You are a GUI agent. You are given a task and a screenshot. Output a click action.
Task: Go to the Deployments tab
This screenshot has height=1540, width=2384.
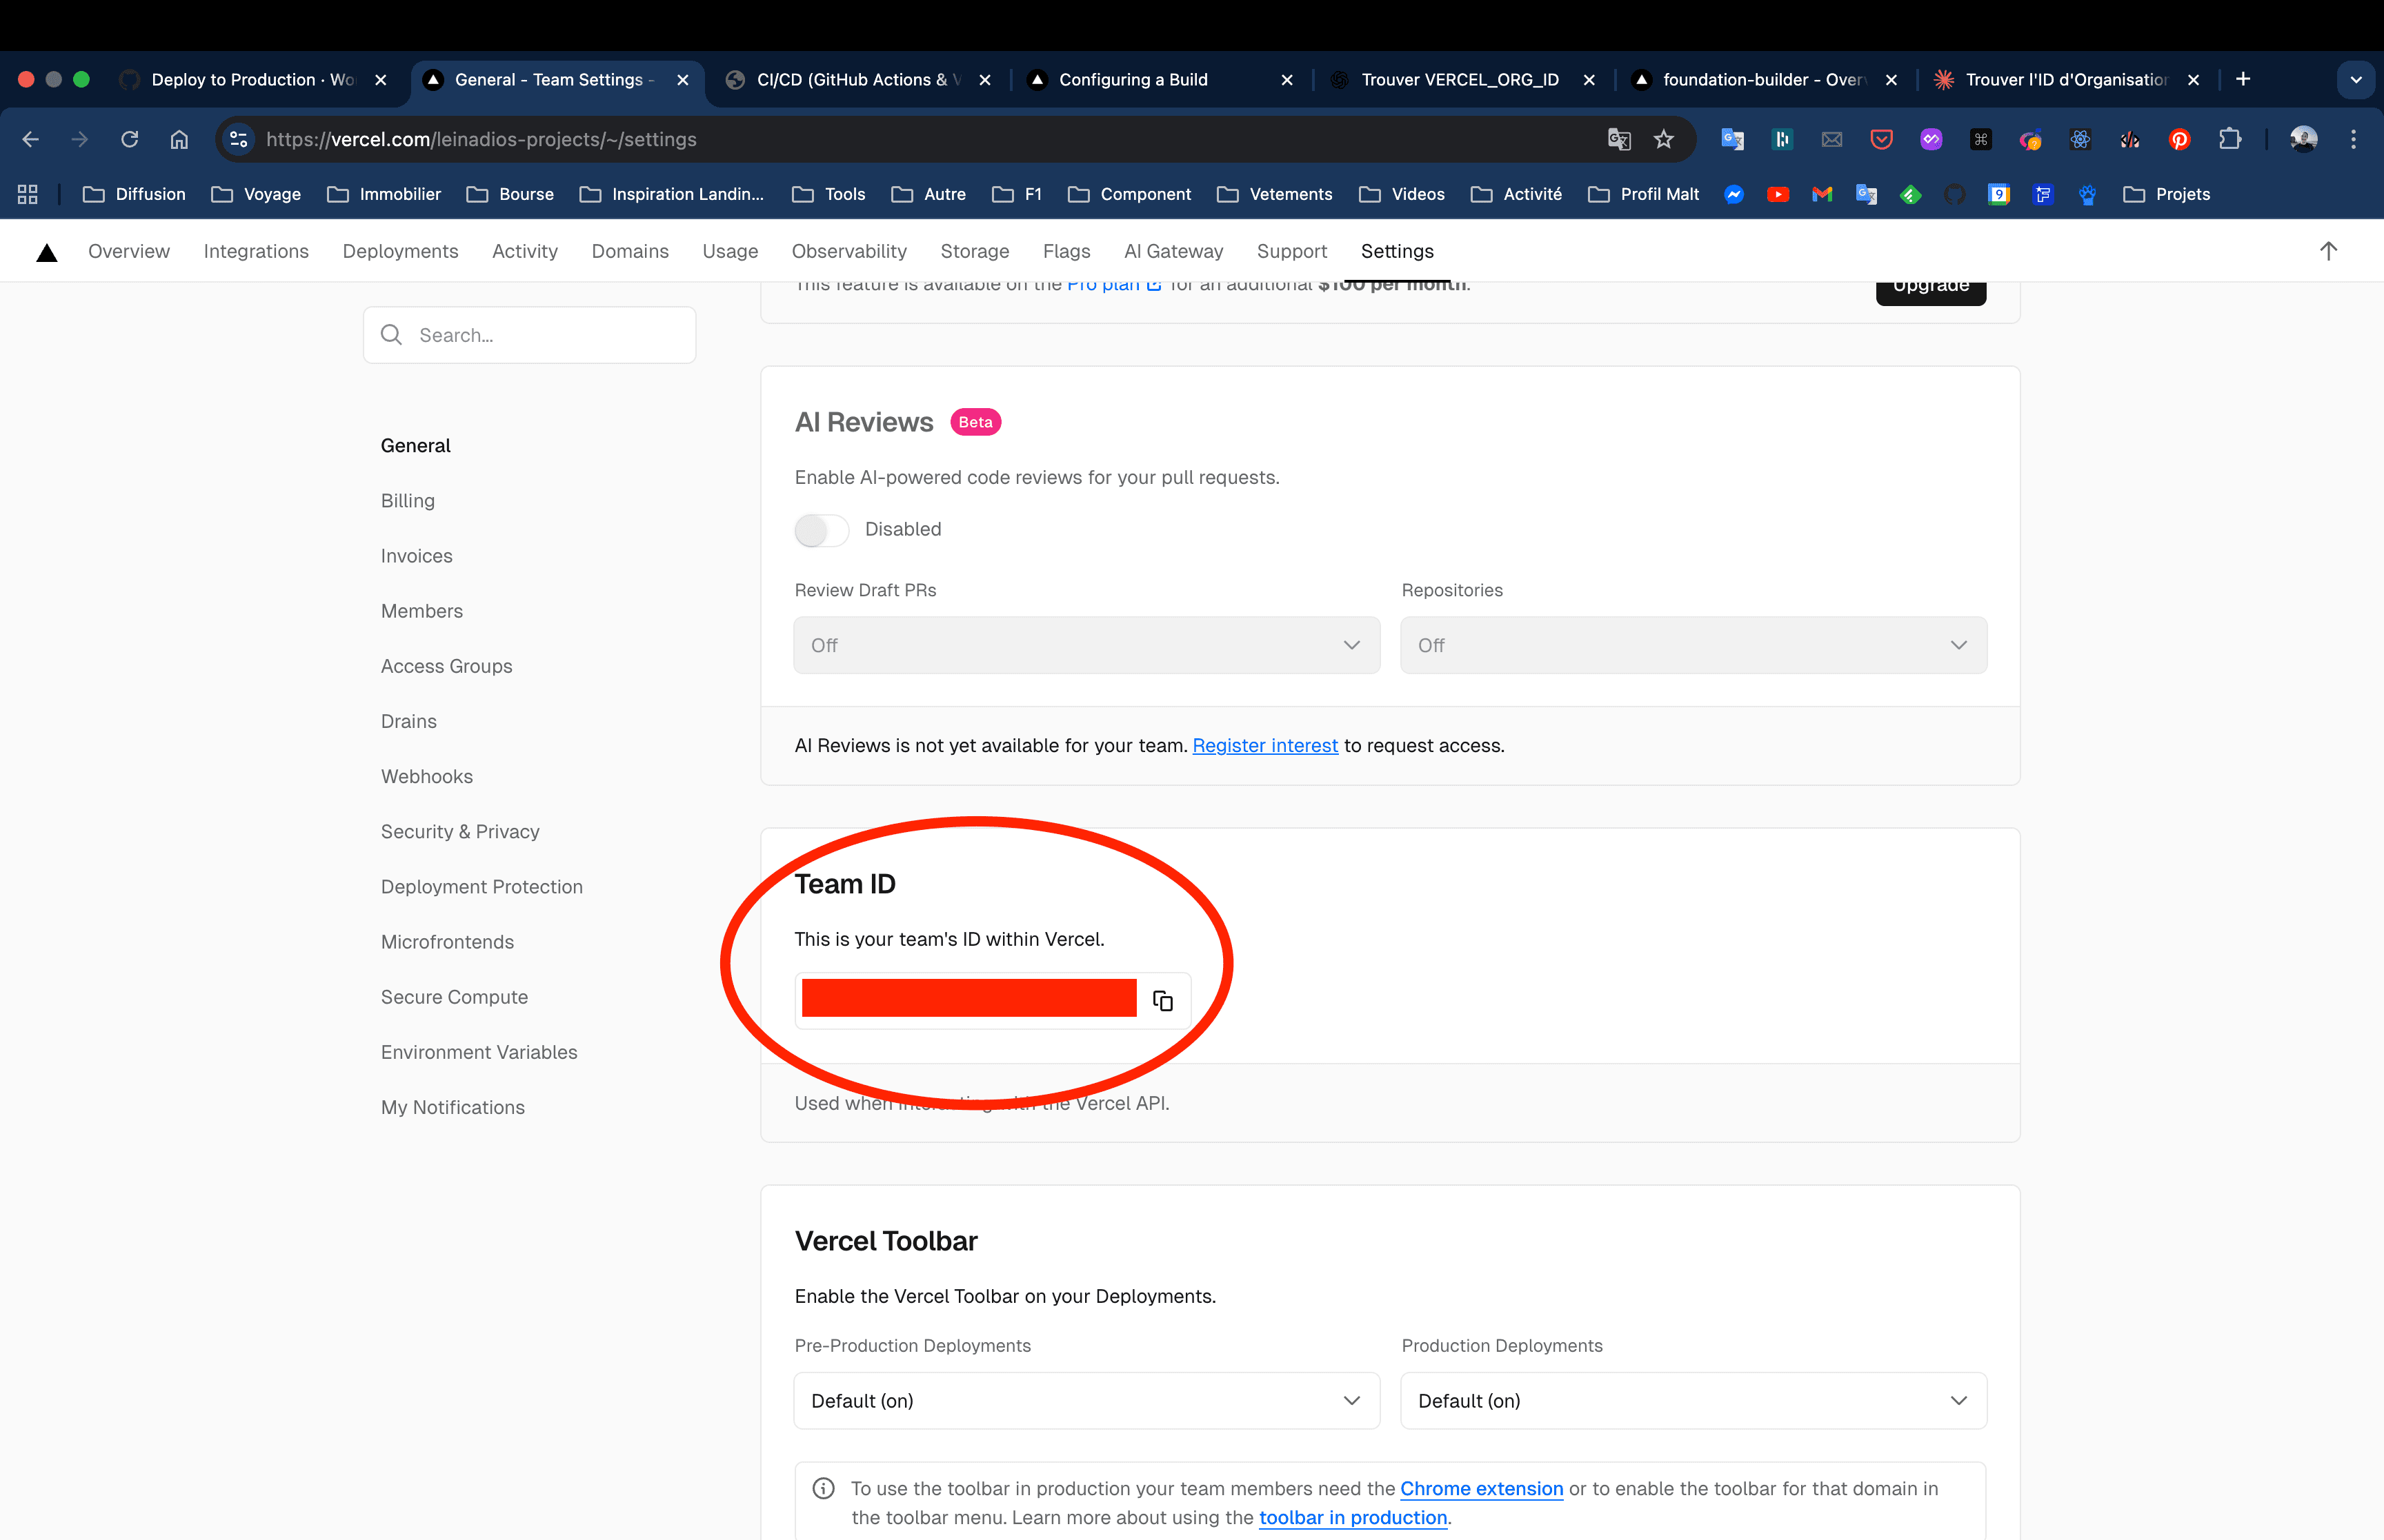click(400, 252)
